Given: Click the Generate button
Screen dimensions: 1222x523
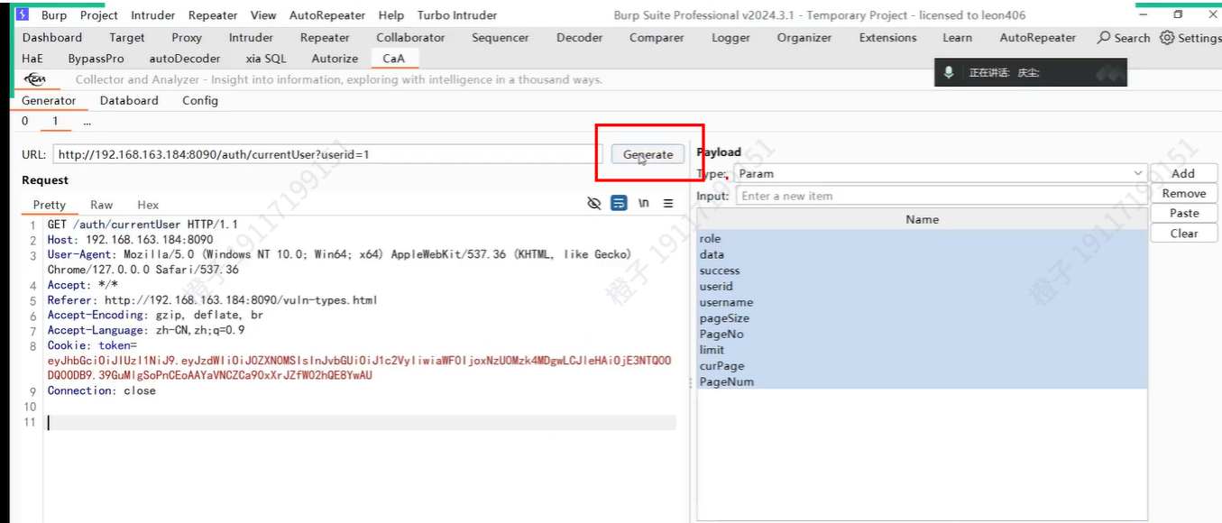Looking at the screenshot, I should [648, 154].
